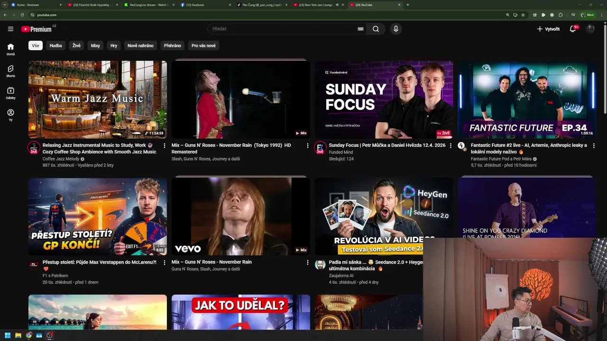Open YouTube notifications bell
This screenshot has width=607, height=341.
573,29
